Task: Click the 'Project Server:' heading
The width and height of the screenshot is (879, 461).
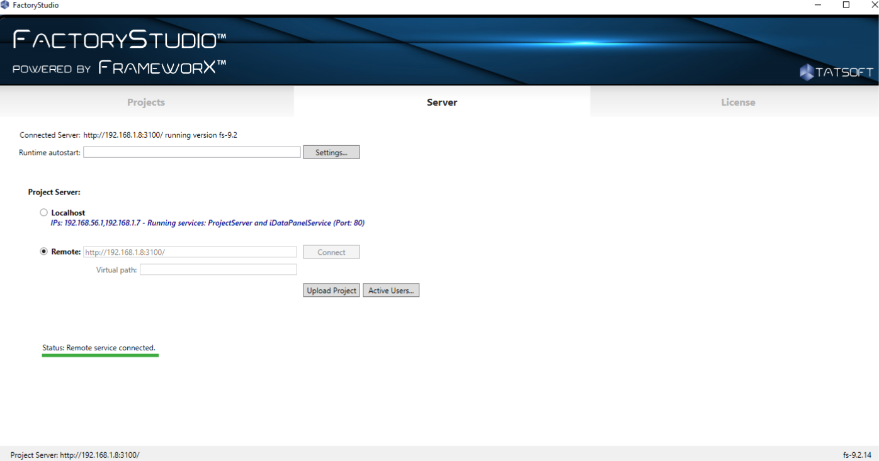Action: 54,192
